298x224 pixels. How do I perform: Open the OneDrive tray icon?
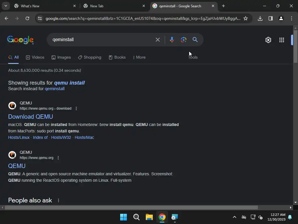(x=244, y=217)
